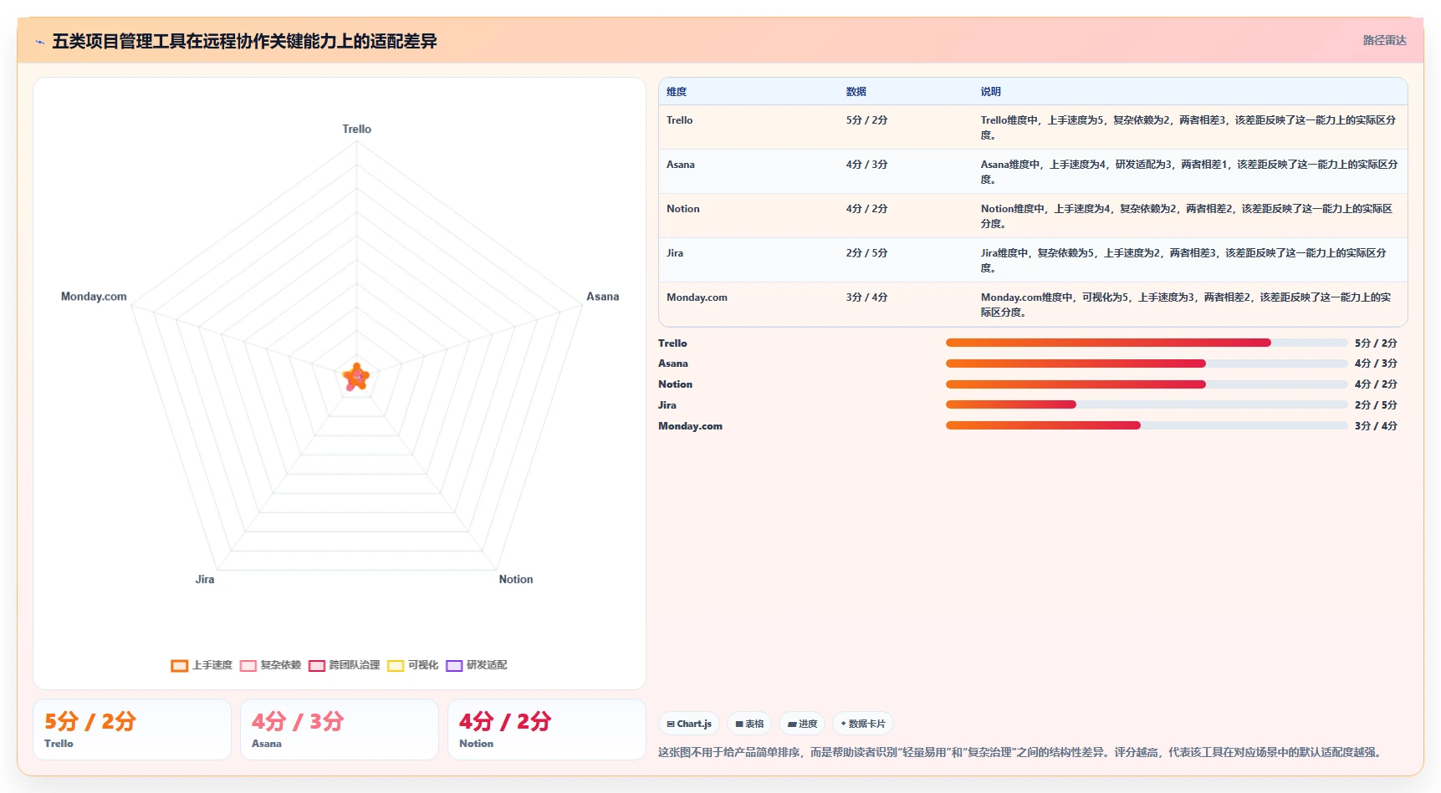1441x793 pixels.
Task: Click the Notion label in the progress list
Action: coord(675,384)
